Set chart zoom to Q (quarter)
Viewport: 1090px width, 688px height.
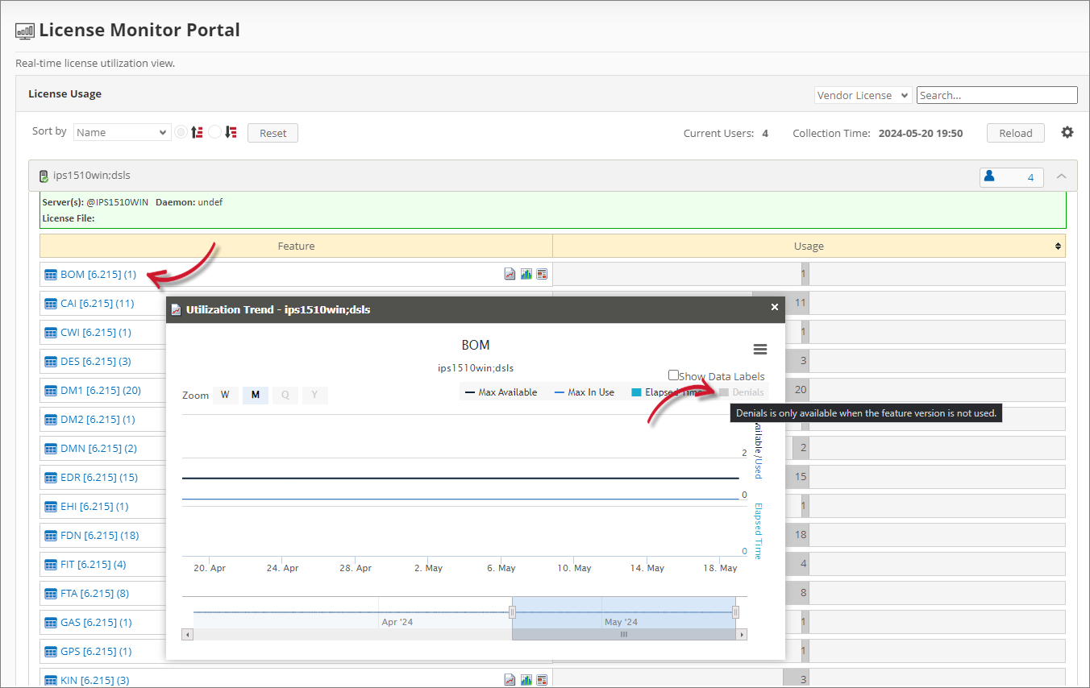[285, 395]
